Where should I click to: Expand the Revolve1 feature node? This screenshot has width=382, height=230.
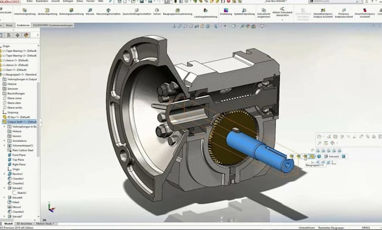click(4, 174)
